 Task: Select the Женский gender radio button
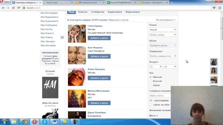151,77
